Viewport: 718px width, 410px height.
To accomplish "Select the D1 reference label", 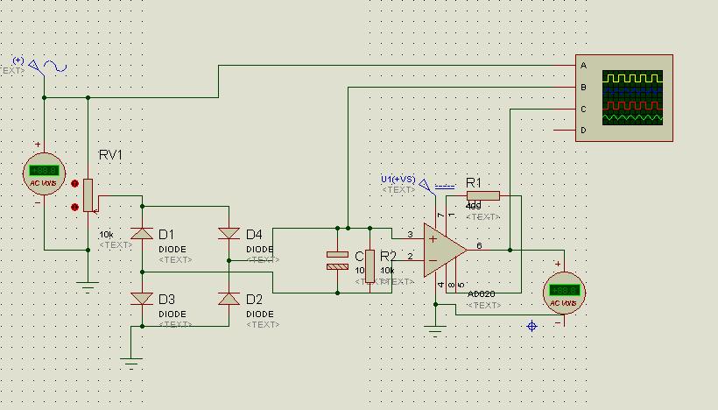I will tap(166, 235).
